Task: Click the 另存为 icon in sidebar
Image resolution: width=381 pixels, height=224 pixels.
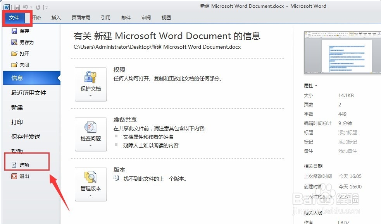Action: pos(14,42)
